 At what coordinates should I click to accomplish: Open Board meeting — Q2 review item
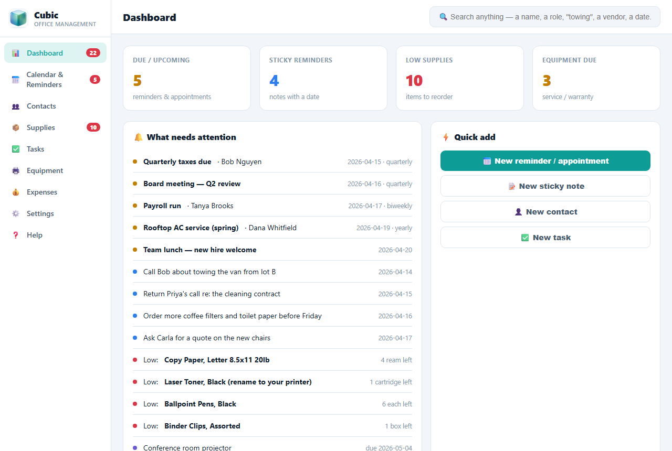click(x=272, y=184)
